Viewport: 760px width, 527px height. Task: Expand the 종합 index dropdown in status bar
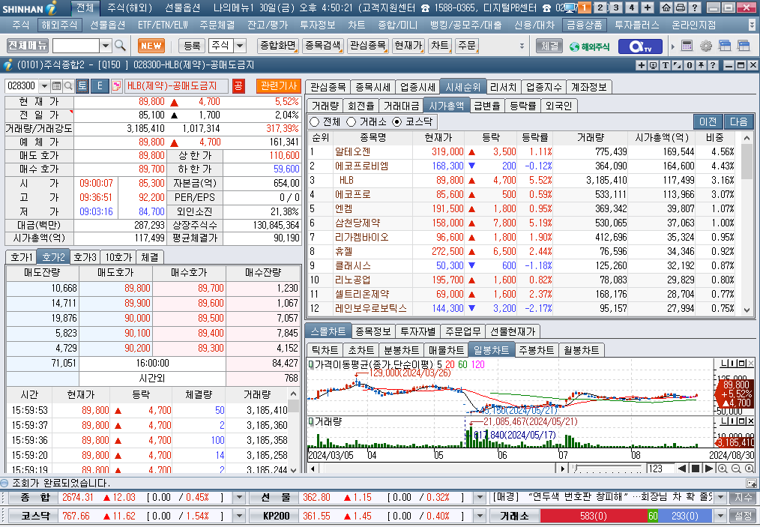click(x=239, y=498)
